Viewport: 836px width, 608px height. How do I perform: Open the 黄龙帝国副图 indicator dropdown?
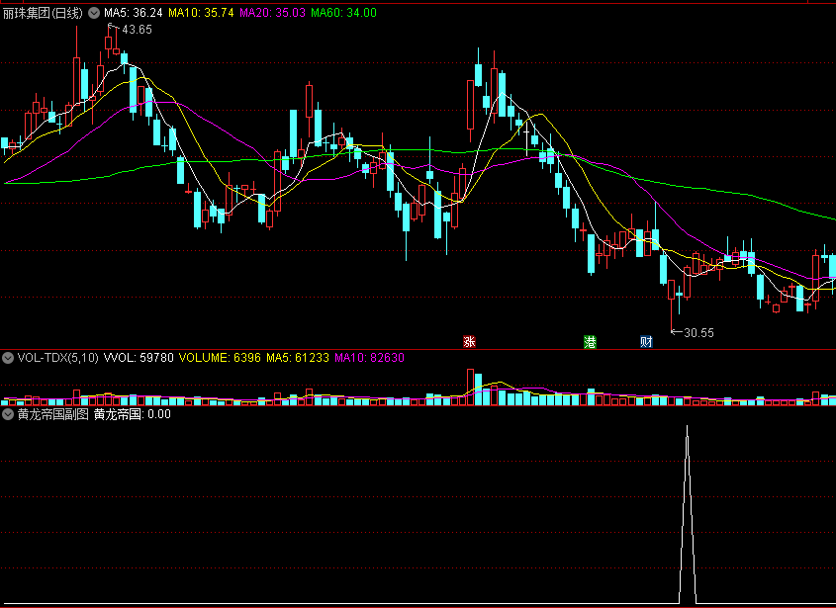[8, 414]
